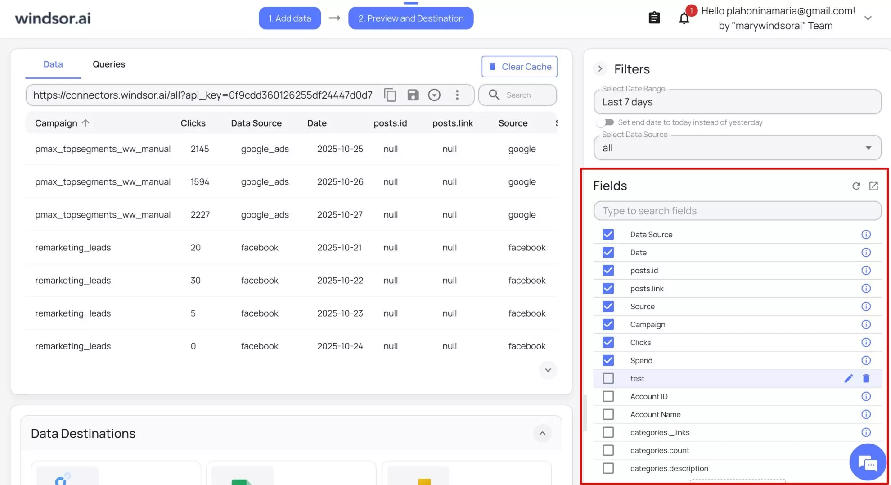Image resolution: width=891 pixels, height=485 pixels.
Task: Collapse the Data Destinations section
Action: tap(542, 433)
